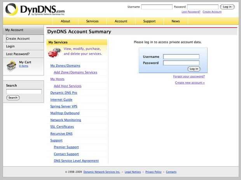Follow the Dynamic Network Services Inc. footer link
The image size is (241, 180).
coord(101,172)
